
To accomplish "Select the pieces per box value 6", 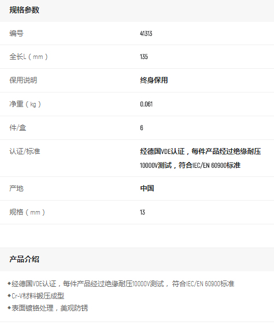I will 142,128.
